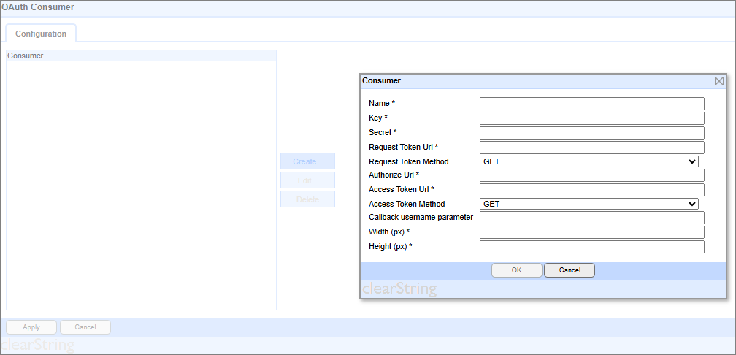Click the Name input field
The height and width of the screenshot is (355, 736).
coord(591,104)
